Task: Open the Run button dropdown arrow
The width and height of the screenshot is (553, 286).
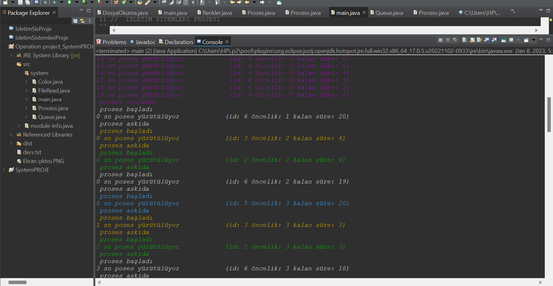Action: (77, 2)
